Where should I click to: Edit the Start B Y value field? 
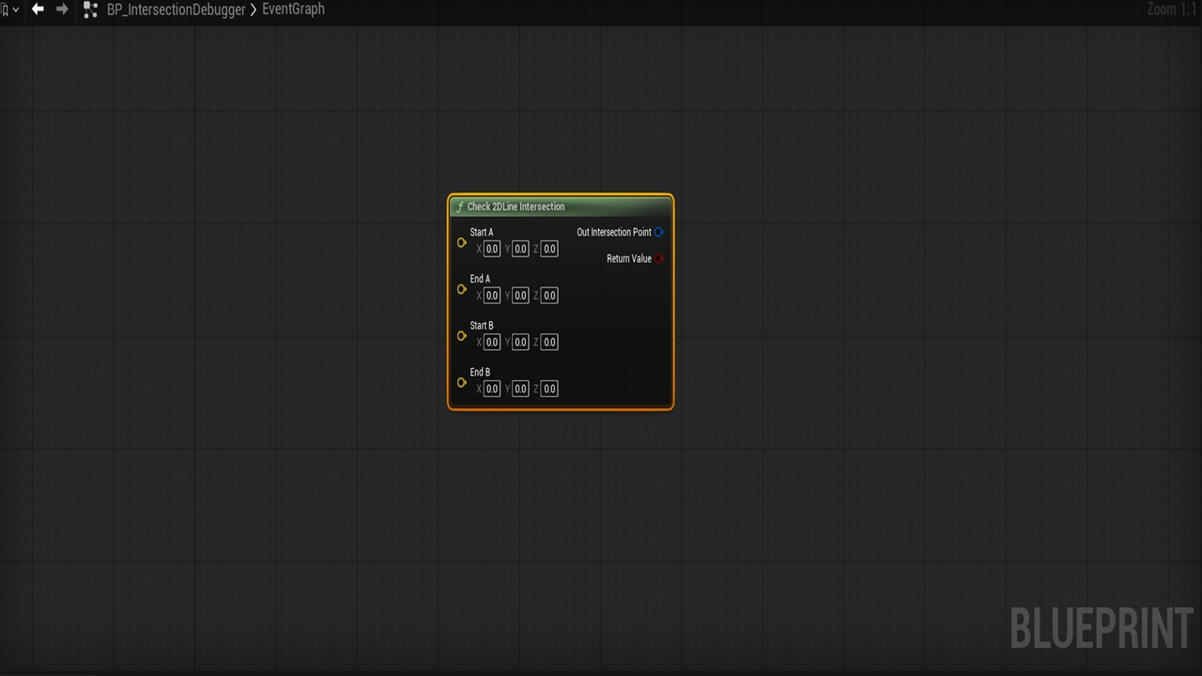point(520,342)
